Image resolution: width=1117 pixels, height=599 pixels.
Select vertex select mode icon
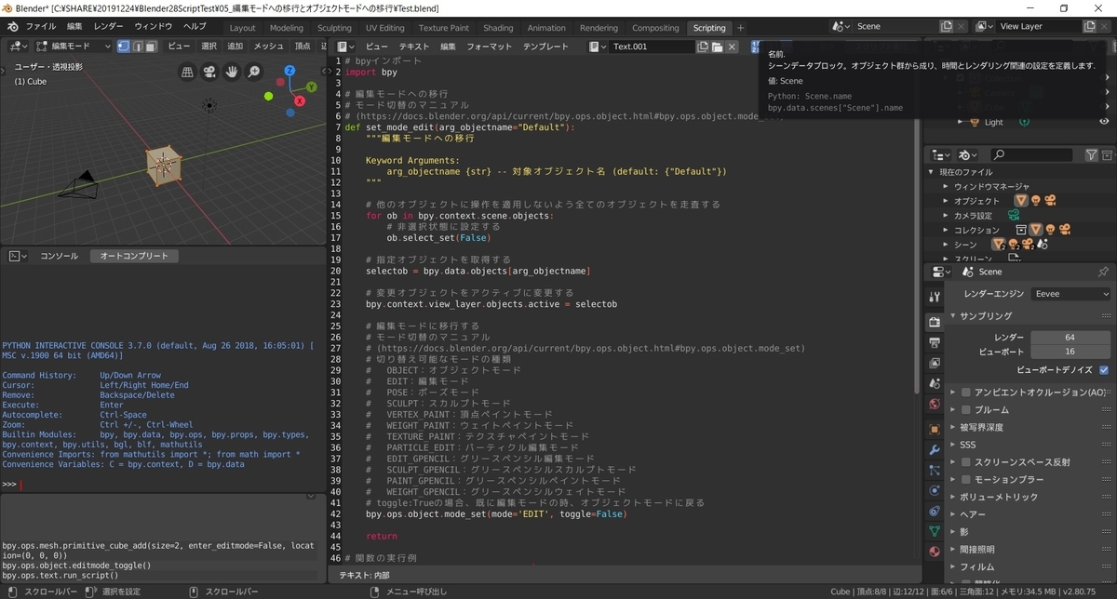pyautogui.click(x=124, y=46)
